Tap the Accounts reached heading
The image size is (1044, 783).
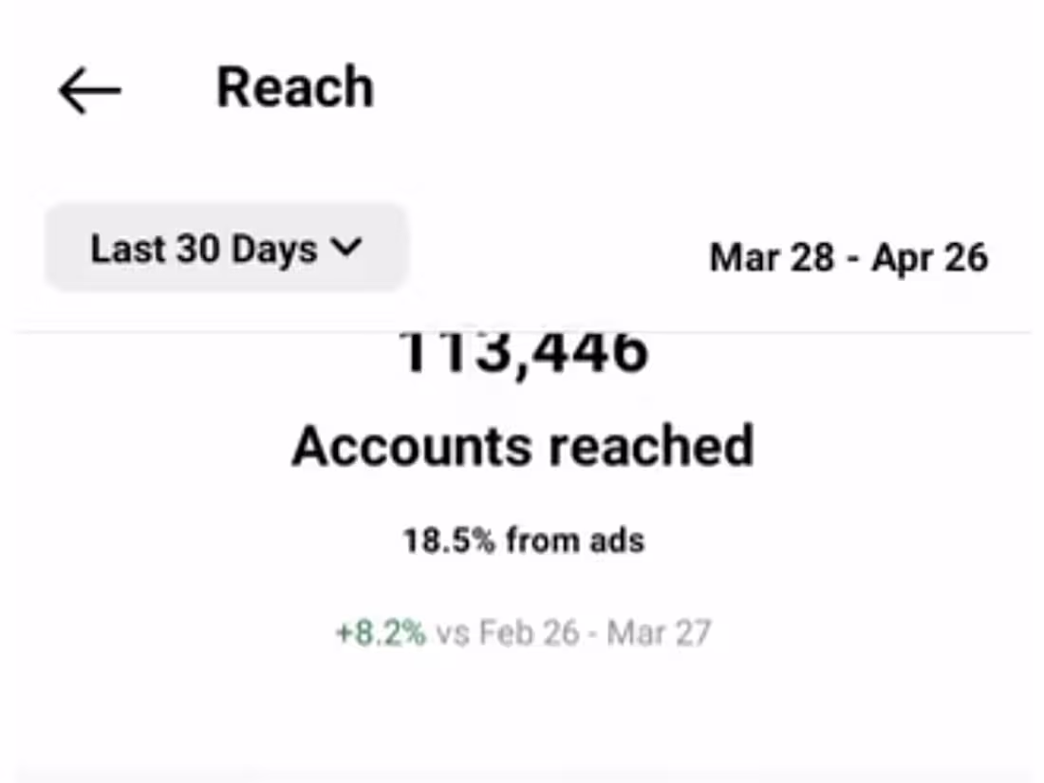(x=523, y=446)
